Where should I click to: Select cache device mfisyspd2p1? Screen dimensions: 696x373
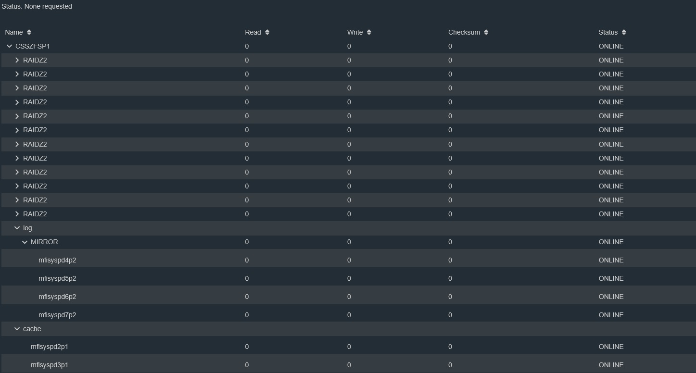348,347
